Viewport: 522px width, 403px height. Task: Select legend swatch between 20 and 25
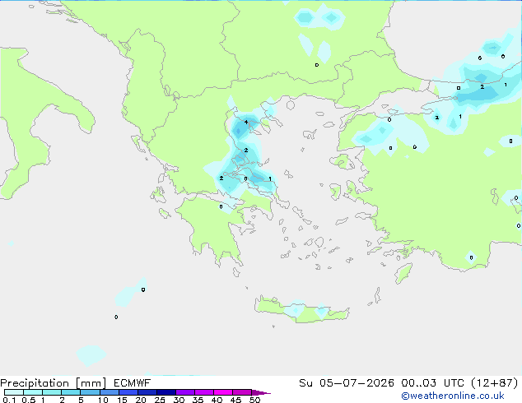click(147, 392)
